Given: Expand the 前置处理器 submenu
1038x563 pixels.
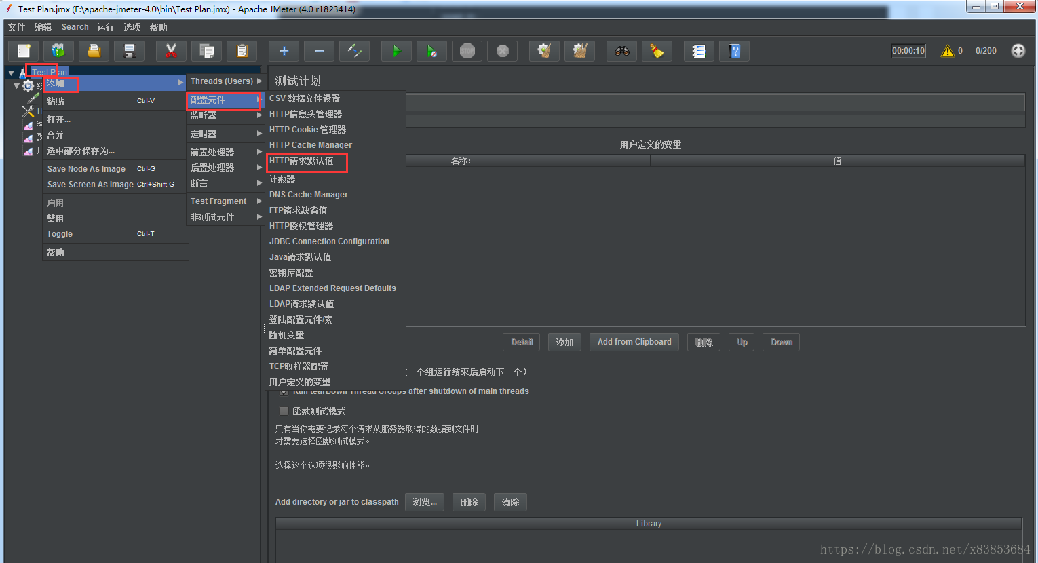Looking at the screenshot, I should tap(226, 152).
